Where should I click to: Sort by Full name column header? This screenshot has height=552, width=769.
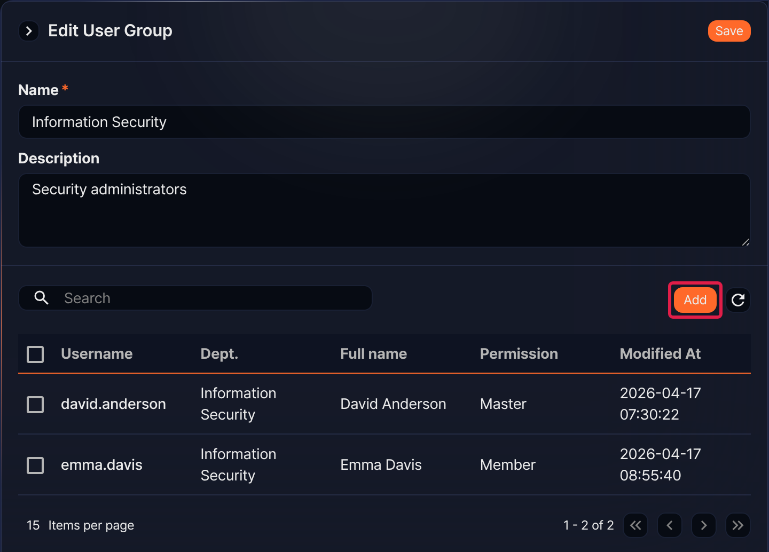tap(373, 354)
